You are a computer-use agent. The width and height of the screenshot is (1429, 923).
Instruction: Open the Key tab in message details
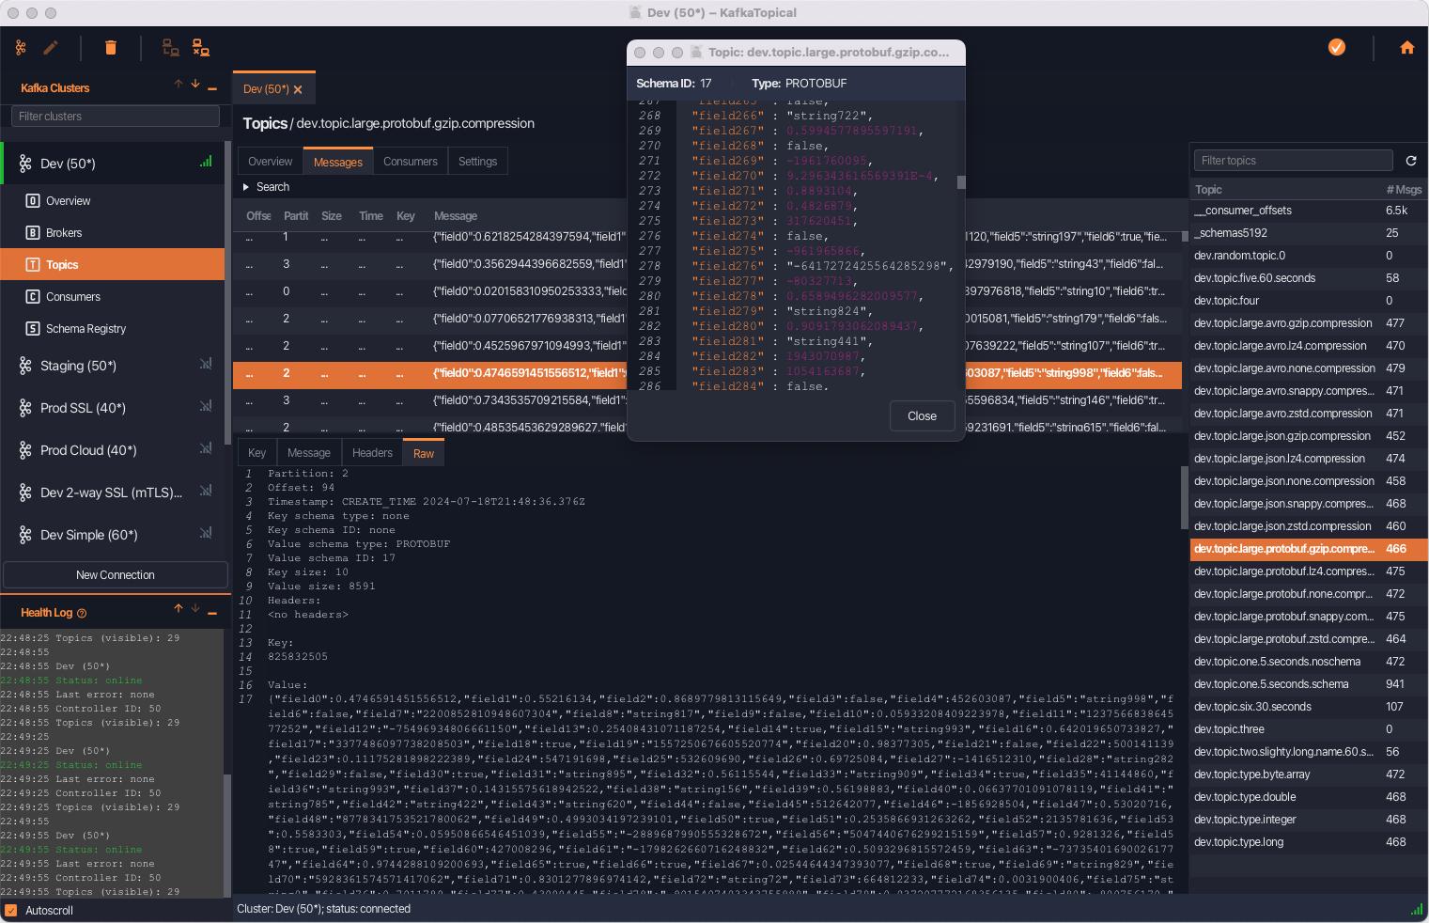click(x=257, y=453)
